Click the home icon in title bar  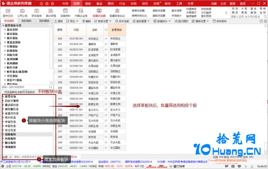click(41, 4)
